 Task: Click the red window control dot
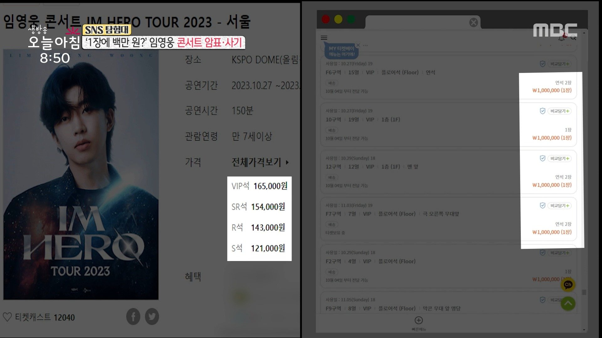click(x=325, y=19)
